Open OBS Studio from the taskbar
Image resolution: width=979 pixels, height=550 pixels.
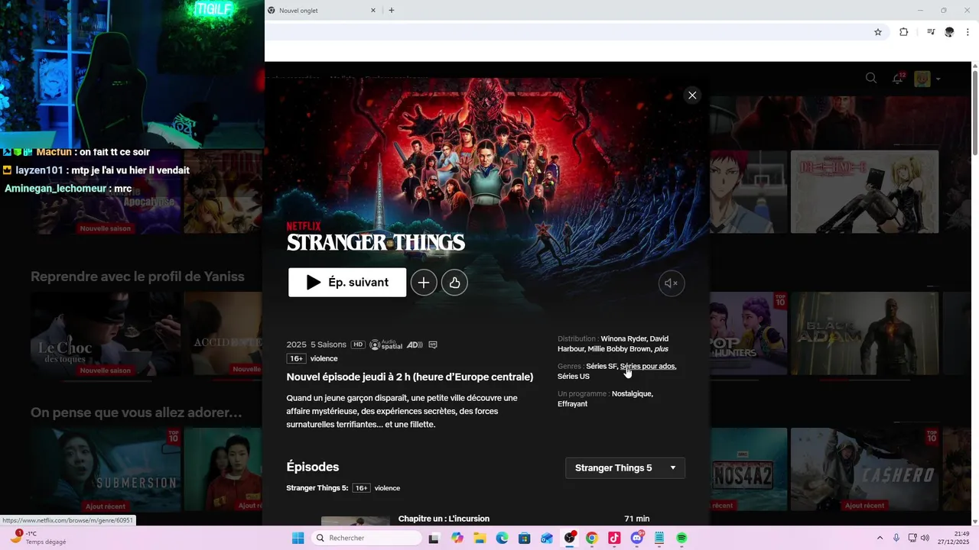coord(569,539)
